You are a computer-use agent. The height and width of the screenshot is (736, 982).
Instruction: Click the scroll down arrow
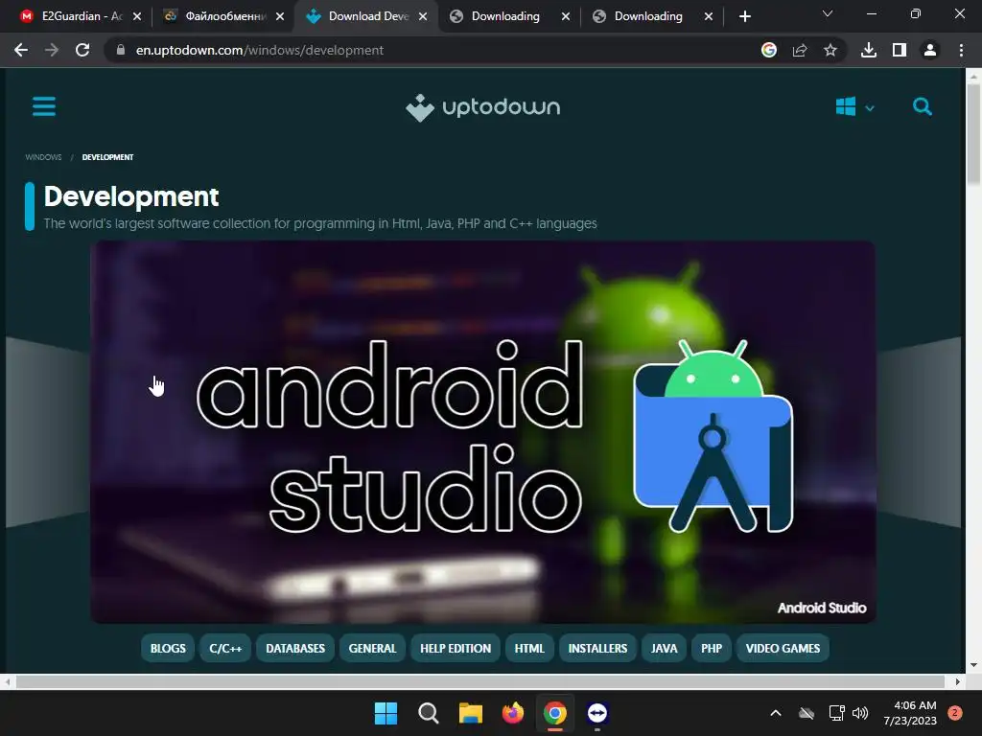click(x=973, y=665)
